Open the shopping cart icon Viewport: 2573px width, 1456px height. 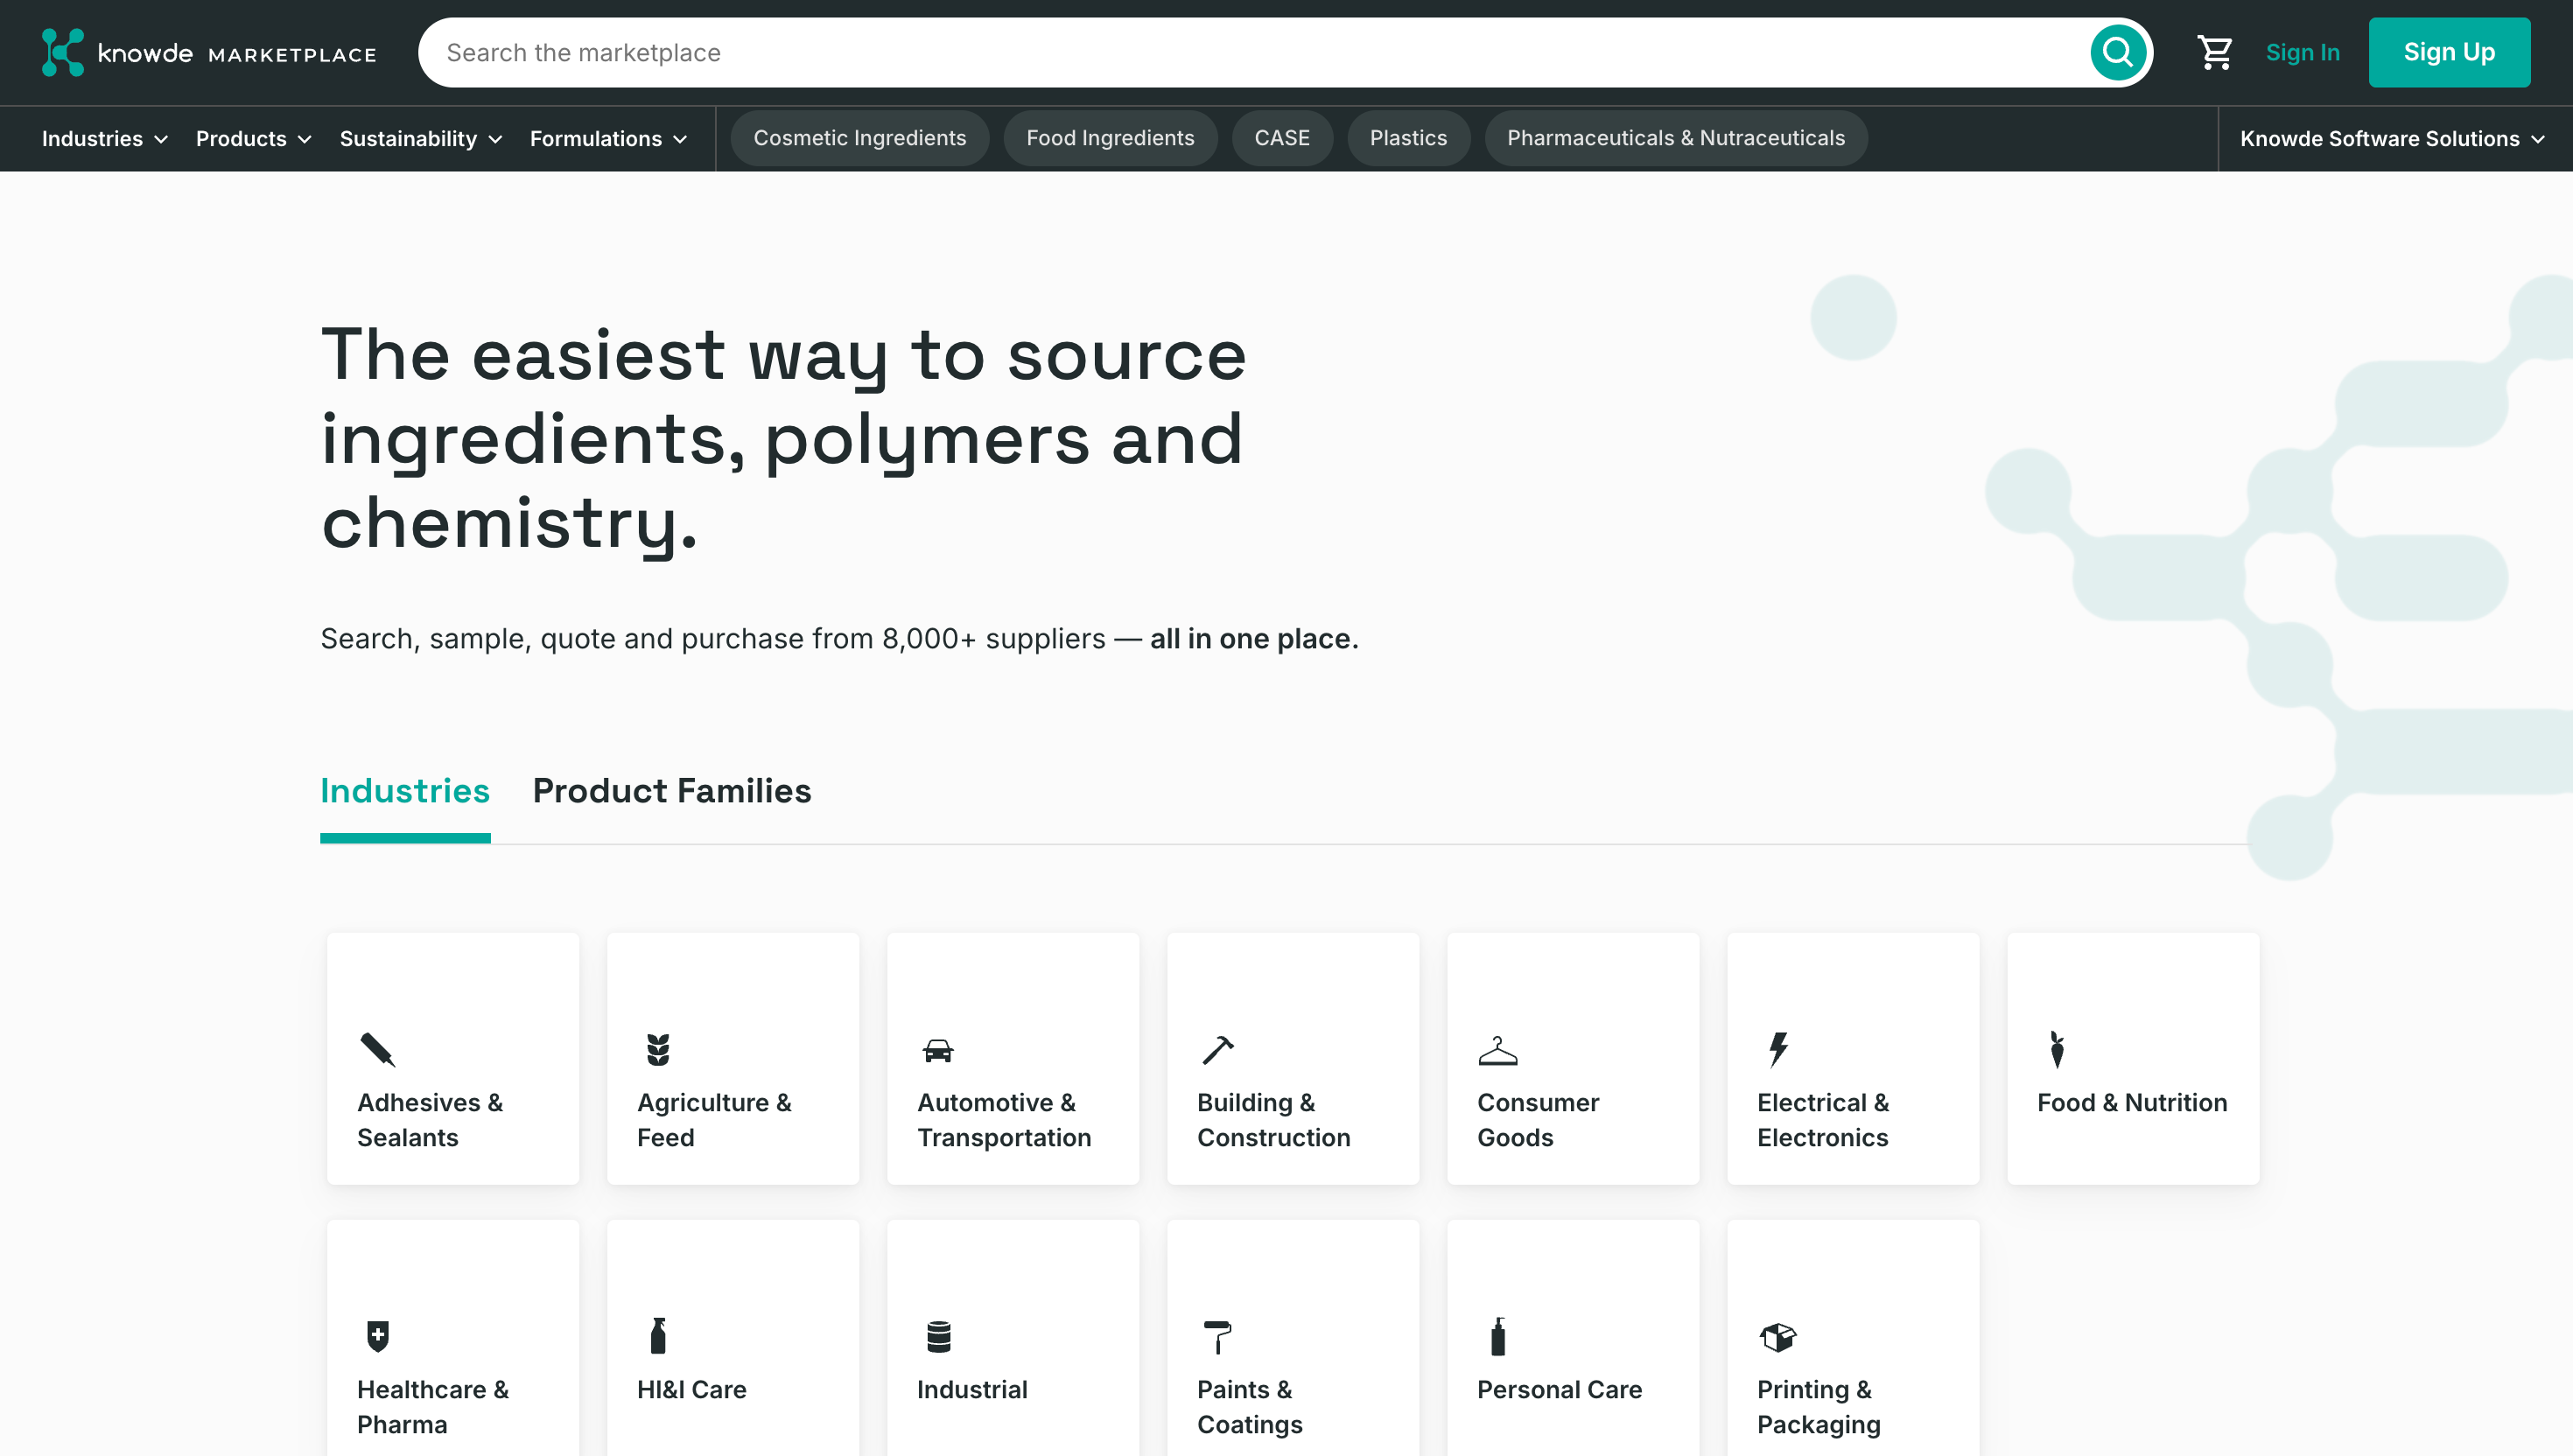(2214, 52)
